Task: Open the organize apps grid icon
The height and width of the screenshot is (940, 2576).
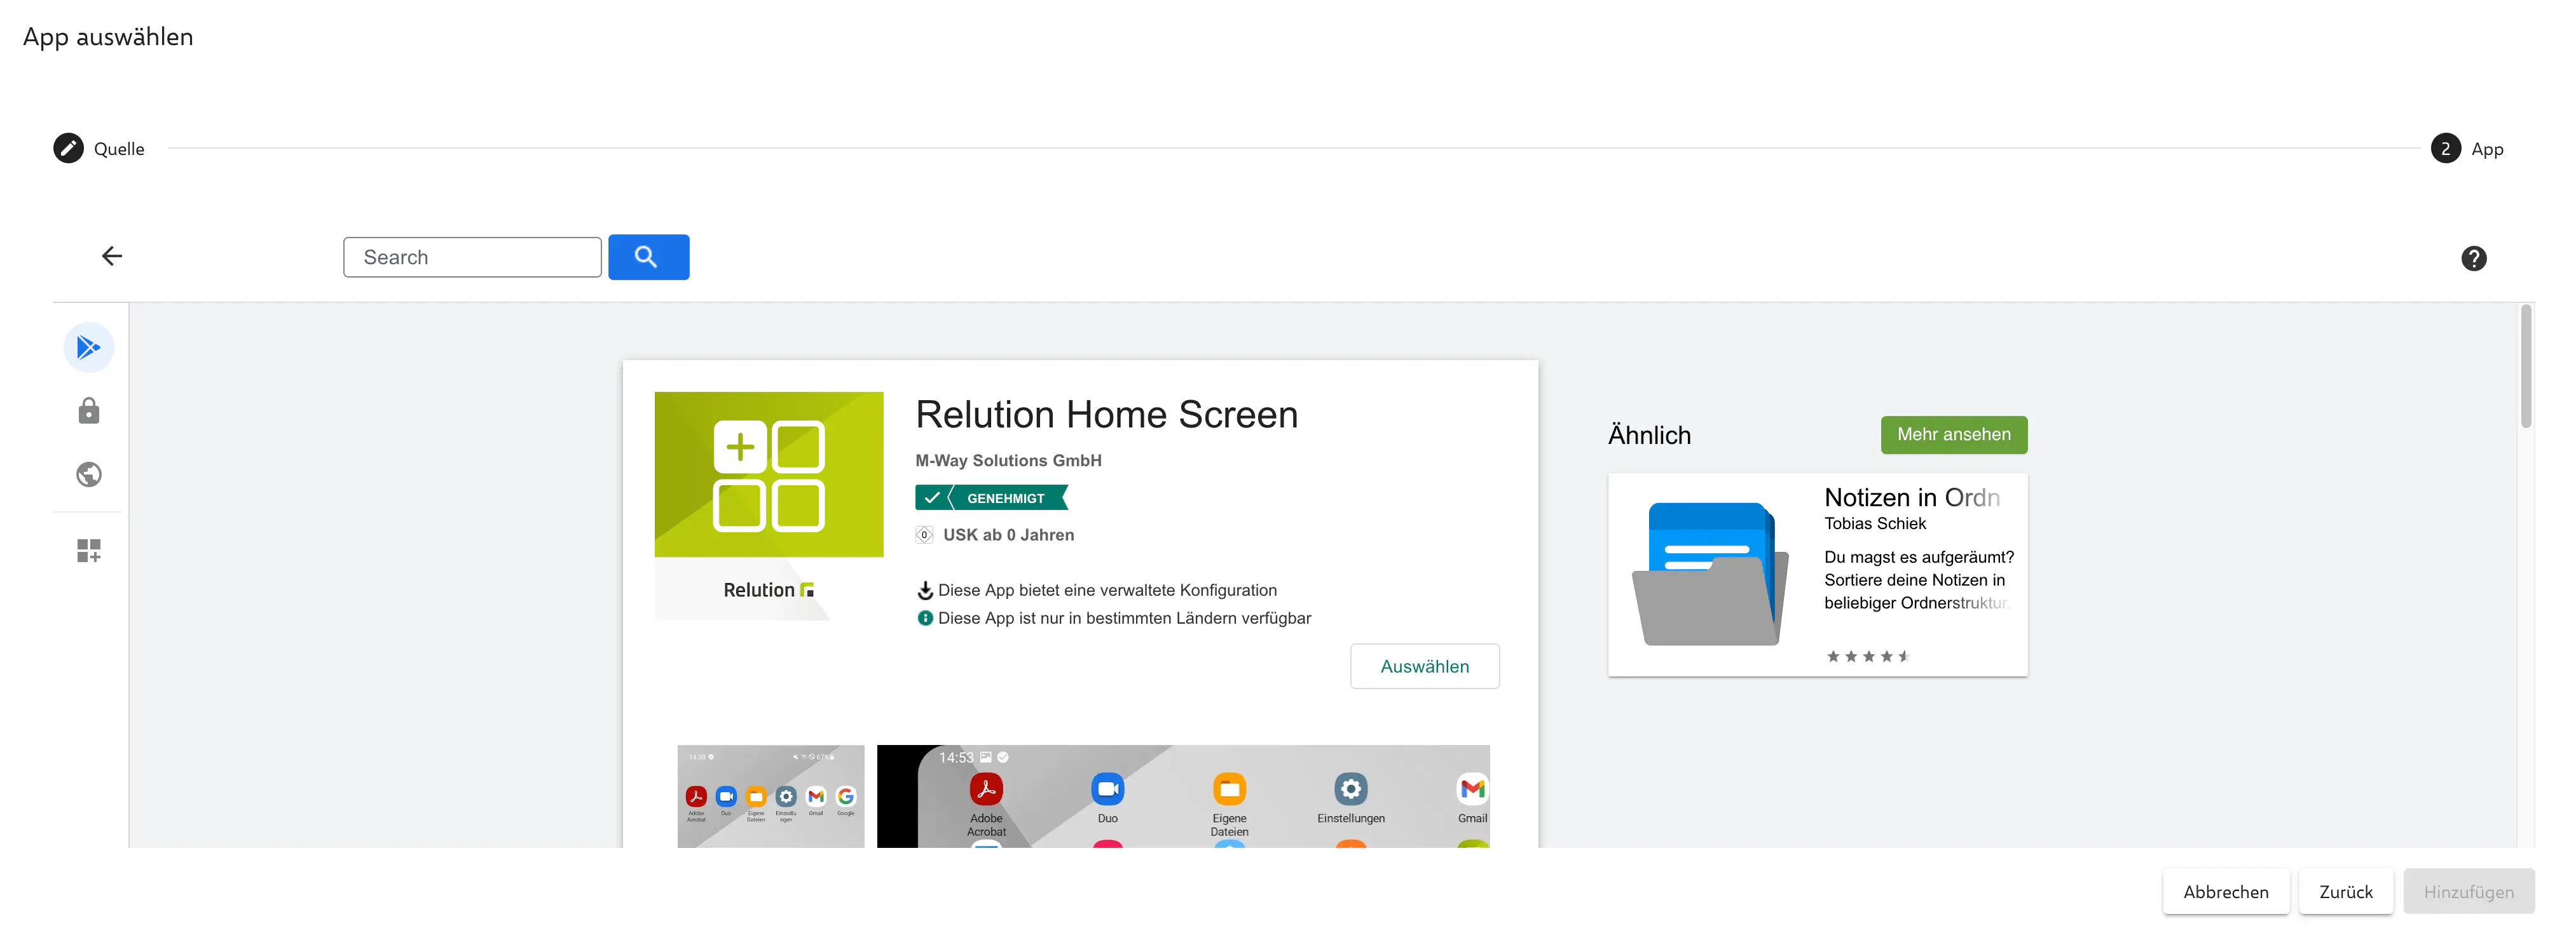Action: 89,551
